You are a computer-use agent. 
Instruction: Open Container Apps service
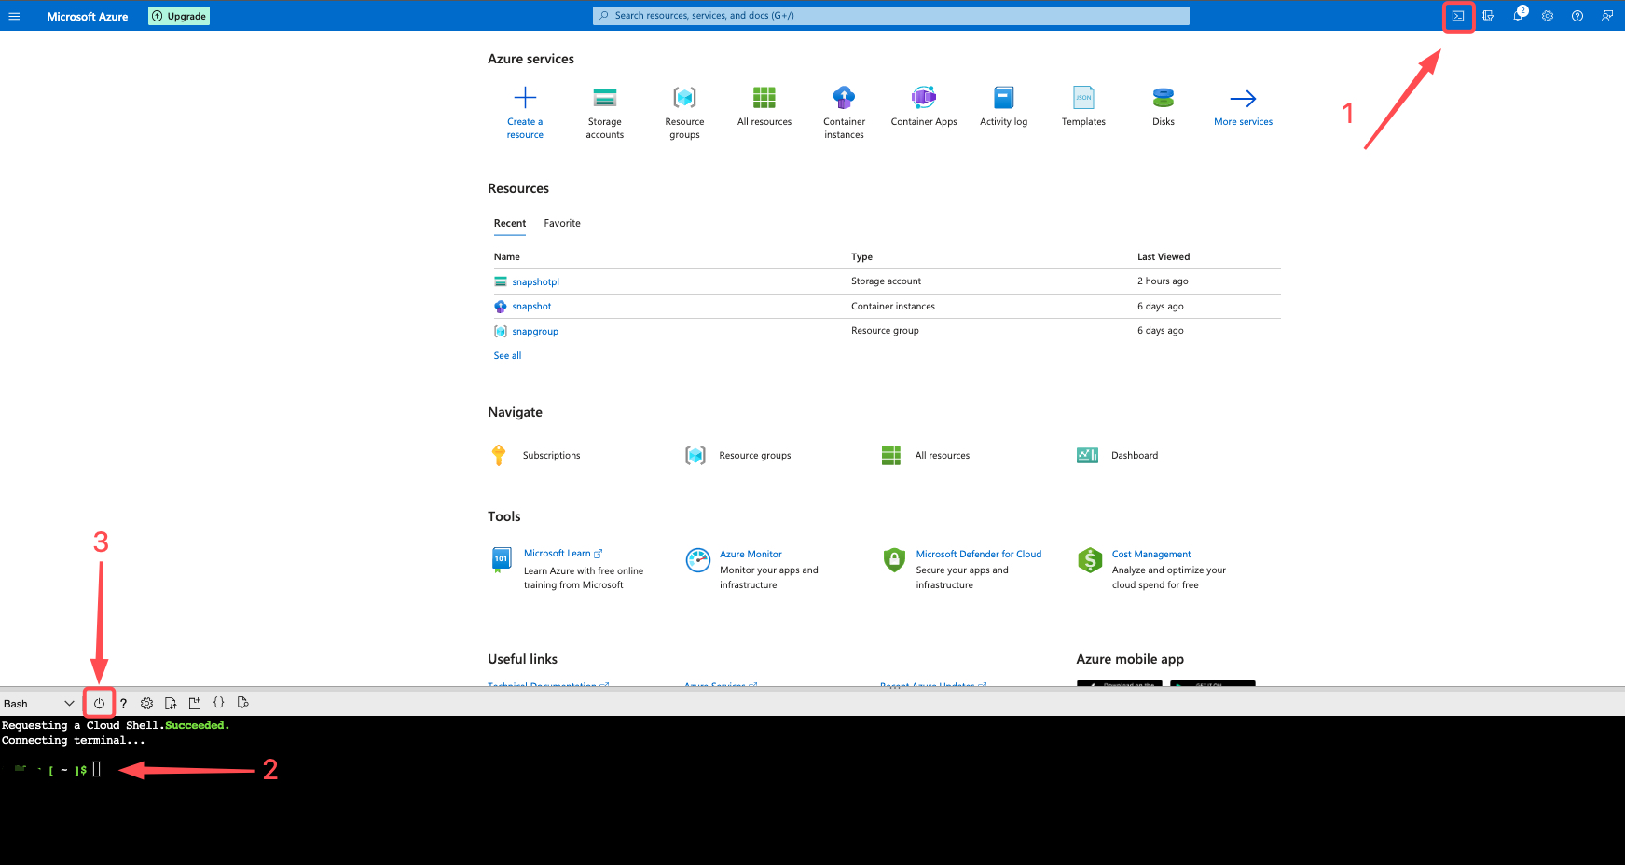pos(924,105)
